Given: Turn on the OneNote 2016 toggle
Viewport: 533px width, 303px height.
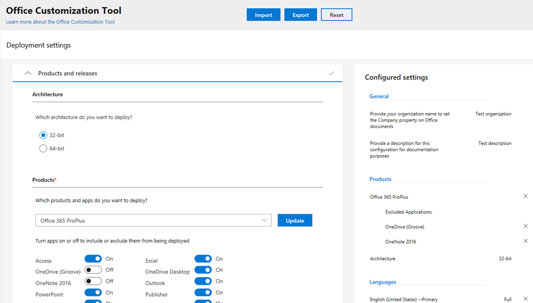Looking at the screenshot, I should (93, 281).
